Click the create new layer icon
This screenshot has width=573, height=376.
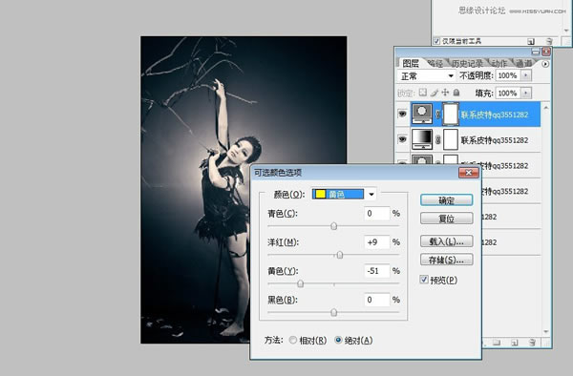point(515,343)
